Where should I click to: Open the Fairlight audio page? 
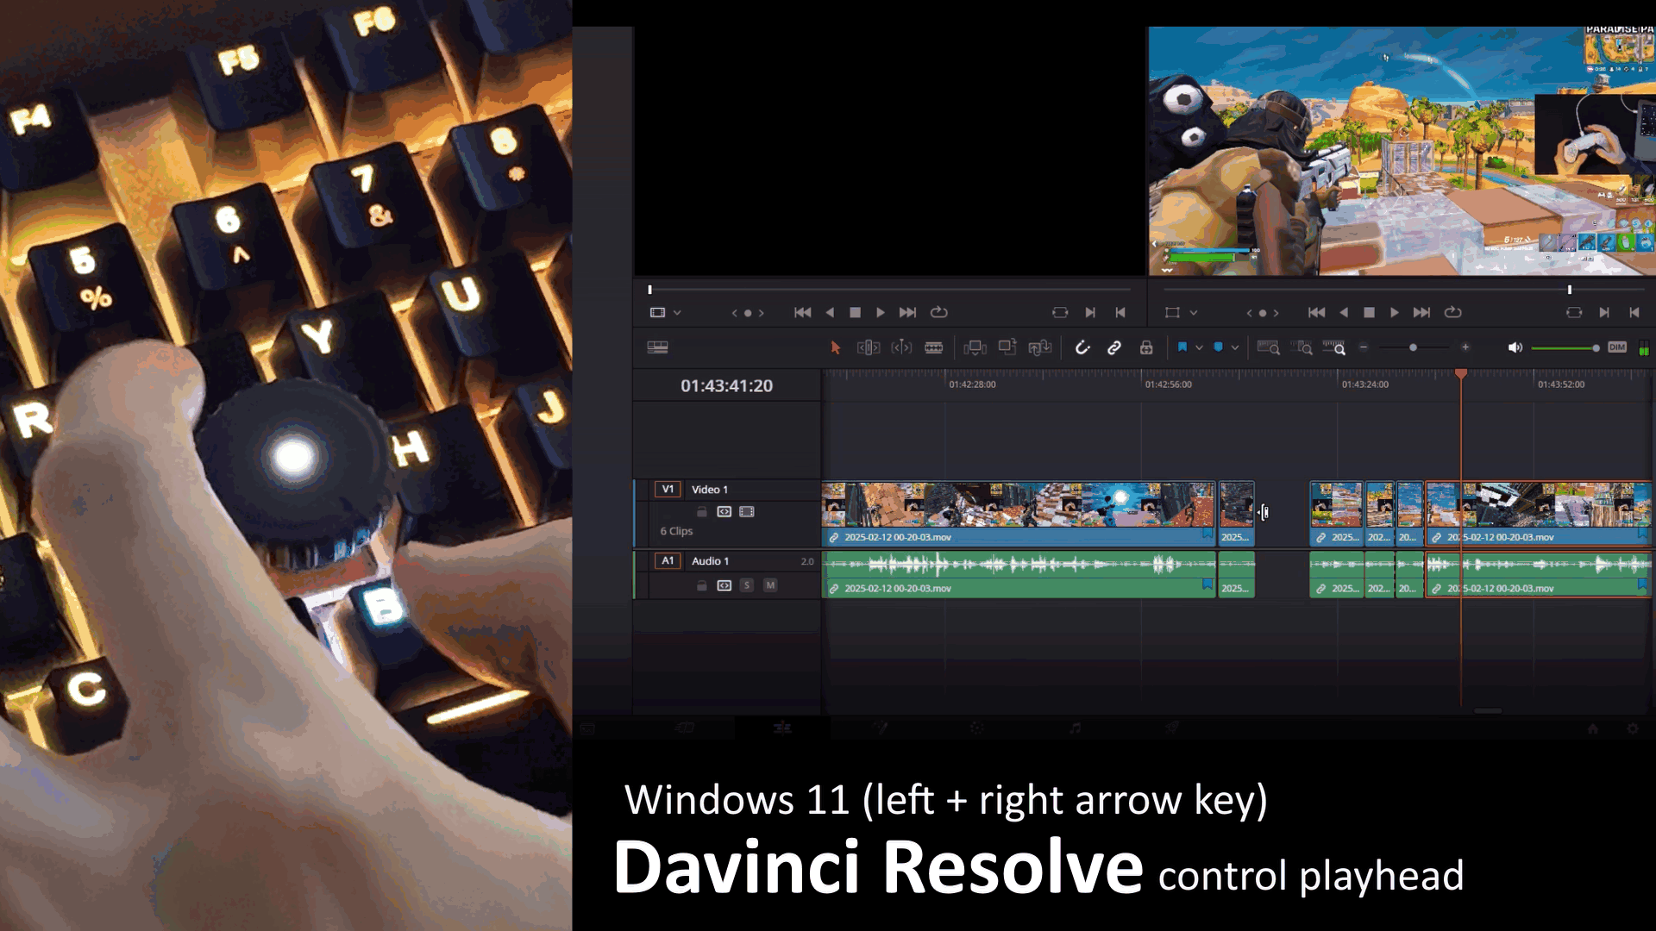point(1075,728)
